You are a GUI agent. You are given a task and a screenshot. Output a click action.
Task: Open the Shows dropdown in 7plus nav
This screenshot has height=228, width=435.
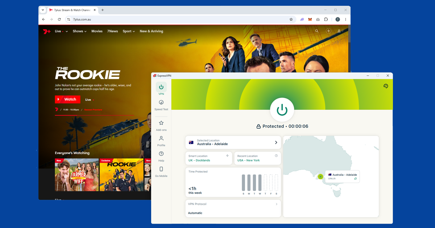coord(79,31)
